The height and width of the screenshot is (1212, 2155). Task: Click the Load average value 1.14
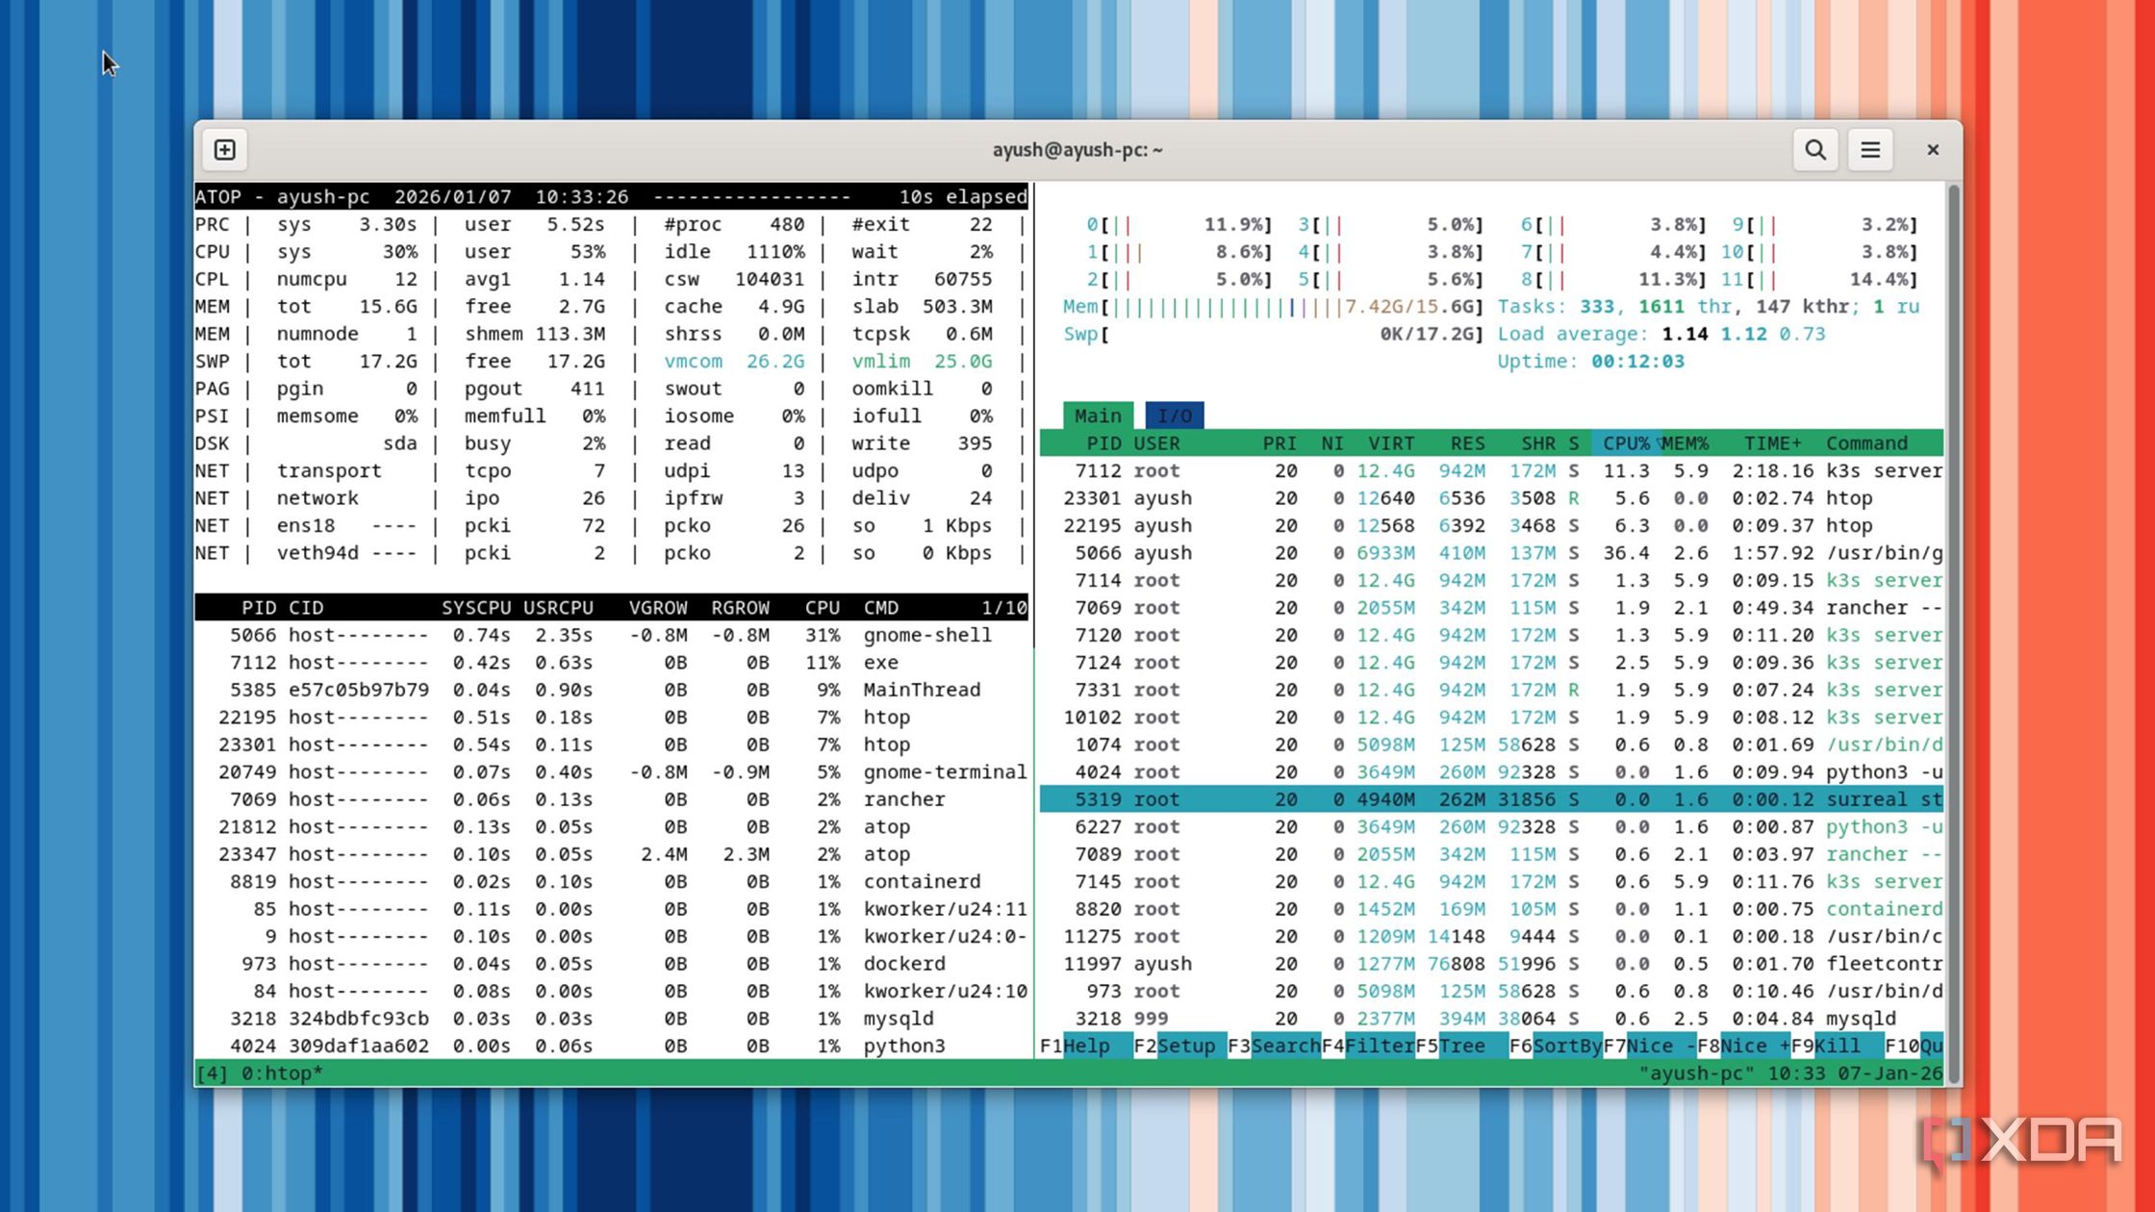(1685, 334)
